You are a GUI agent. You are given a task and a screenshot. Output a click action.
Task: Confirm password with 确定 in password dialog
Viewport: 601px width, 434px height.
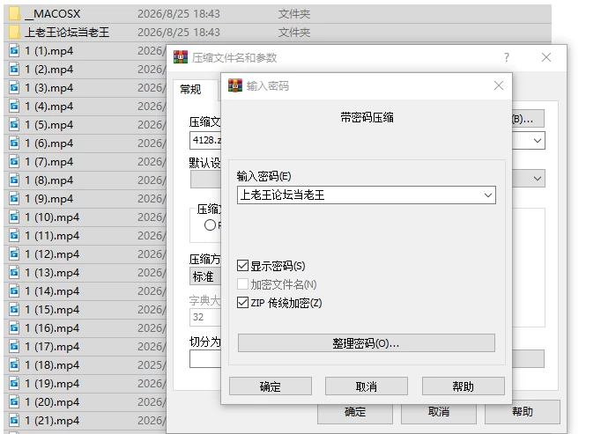click(271, 386)
